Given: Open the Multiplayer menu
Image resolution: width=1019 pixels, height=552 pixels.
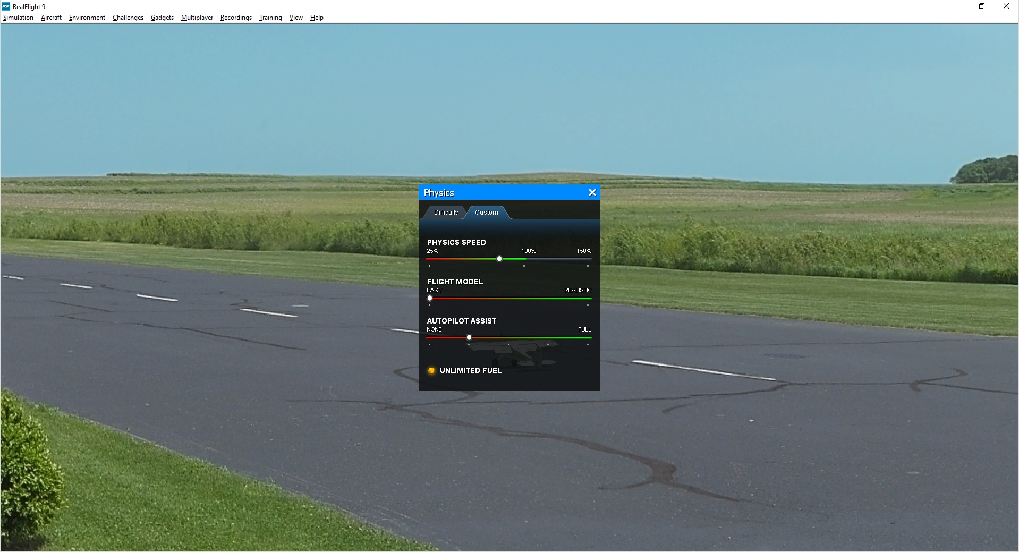Looking at the screenshot, I should pos(197,18).
